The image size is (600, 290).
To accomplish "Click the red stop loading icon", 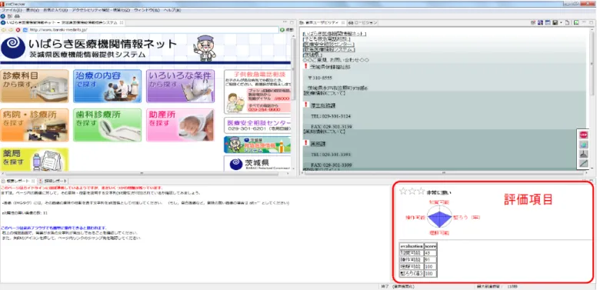I will click(18, 30).
